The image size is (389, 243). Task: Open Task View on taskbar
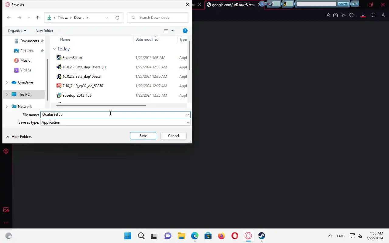coord(154,236)
